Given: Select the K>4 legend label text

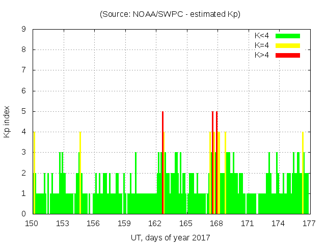Looking at the screenshot, I should (262, 55).
